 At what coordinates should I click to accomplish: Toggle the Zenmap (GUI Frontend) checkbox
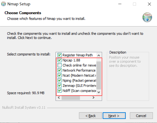coord(59,85)
